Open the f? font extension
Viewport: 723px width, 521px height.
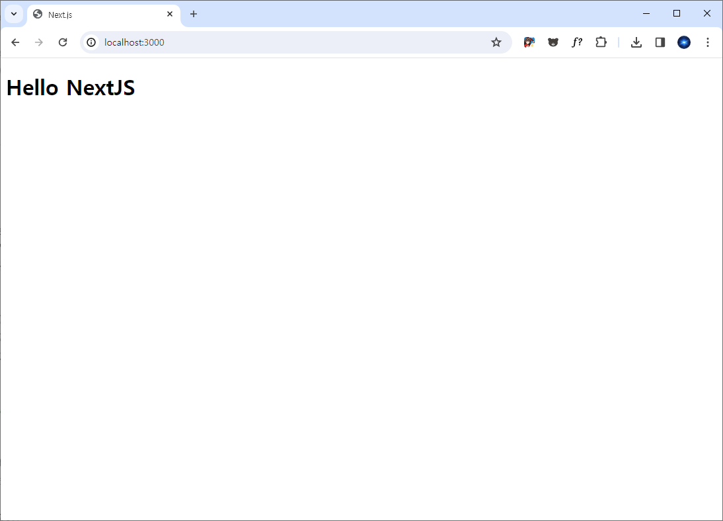tap(577, 42)
